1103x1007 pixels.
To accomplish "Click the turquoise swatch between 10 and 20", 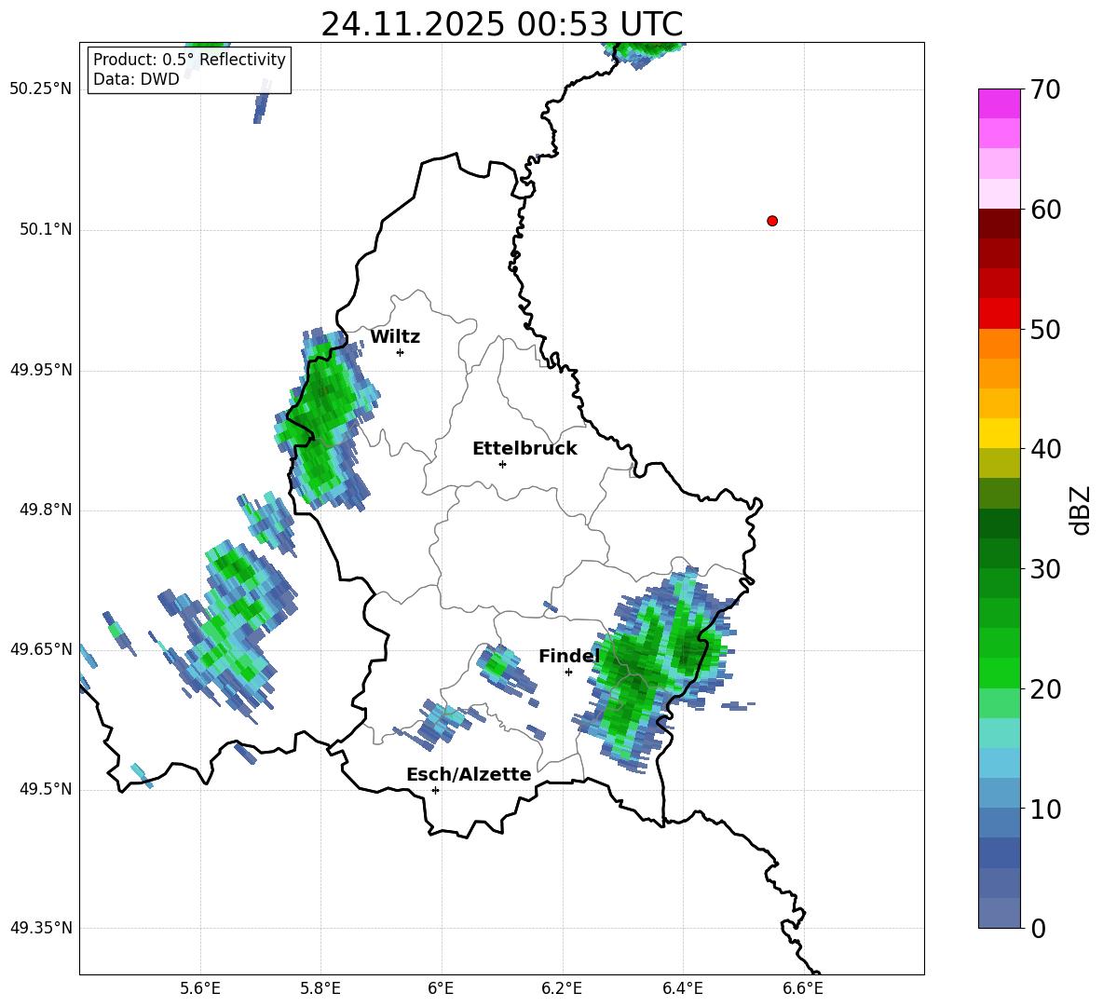I will click(x=1000, y=733).
